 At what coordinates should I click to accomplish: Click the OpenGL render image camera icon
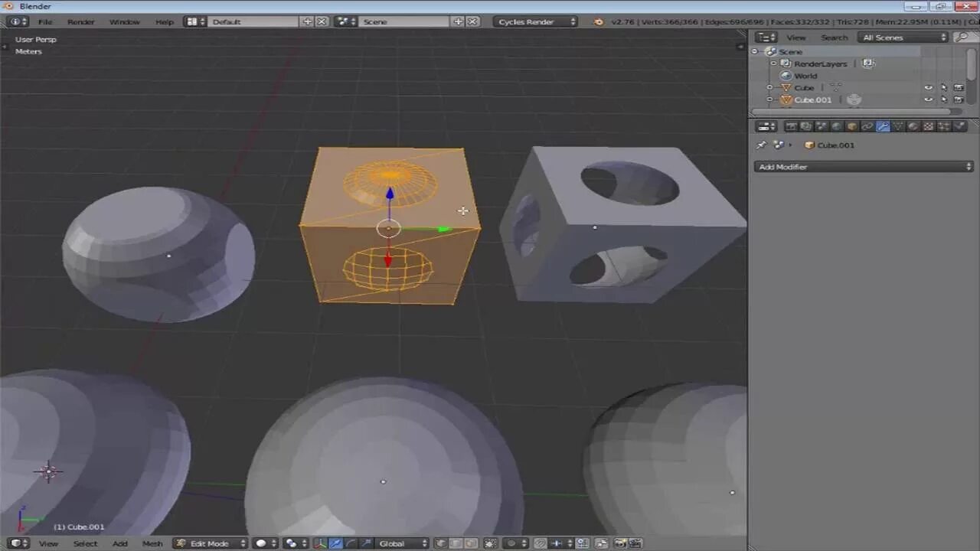620,543
